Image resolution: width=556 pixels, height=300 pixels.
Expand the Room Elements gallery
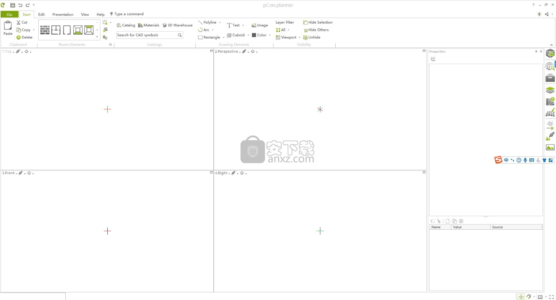tap(97, 37)
